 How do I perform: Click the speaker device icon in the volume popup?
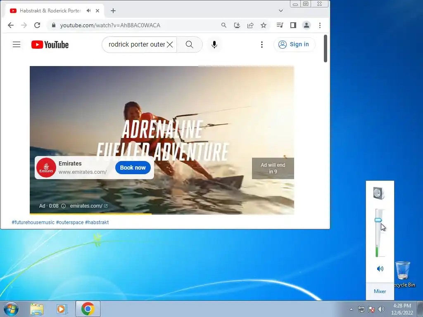click(378, 193)
